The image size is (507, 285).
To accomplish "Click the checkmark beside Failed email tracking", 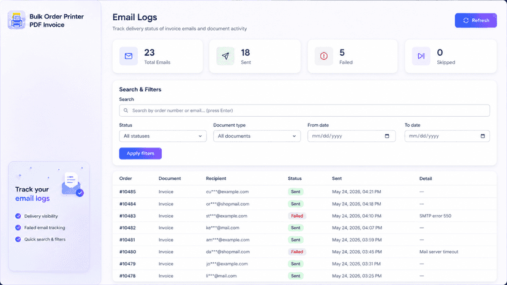I will coord(18,228).
